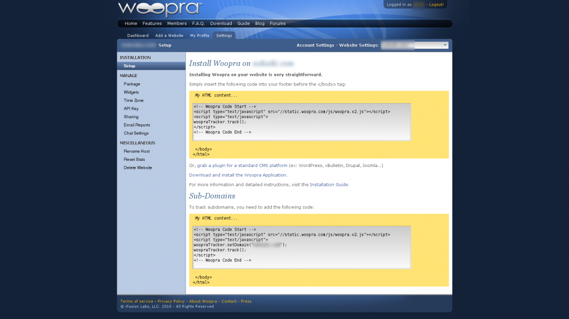This screenshot has width=569, height=319.
Task: Switch to the My Profile tab
Action: click(199, 36)
